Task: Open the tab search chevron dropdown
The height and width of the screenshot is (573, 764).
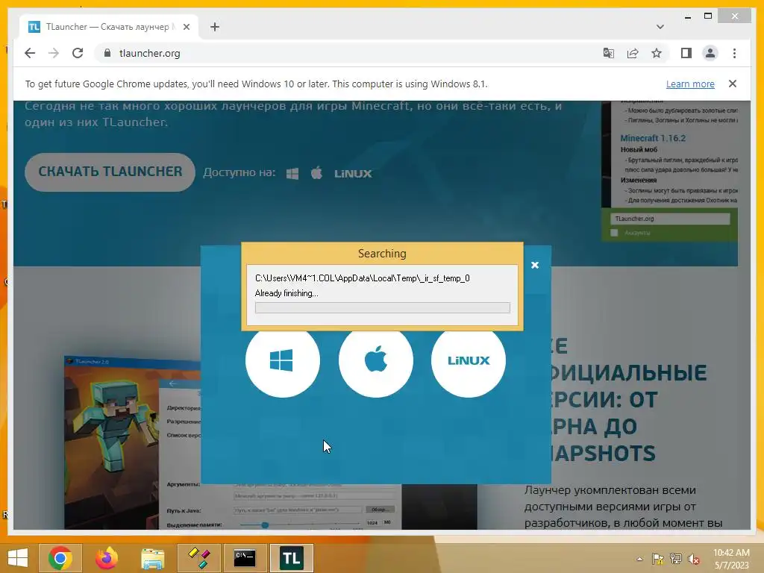Action: (x=660, y=27)
